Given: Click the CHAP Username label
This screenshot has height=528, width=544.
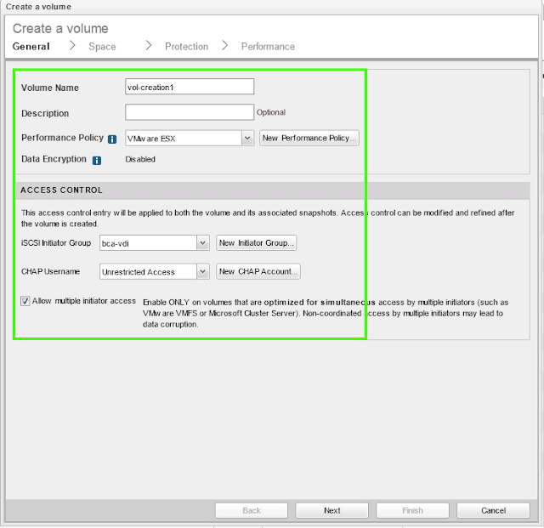Looking at the screenshot, I should [51, 271].
